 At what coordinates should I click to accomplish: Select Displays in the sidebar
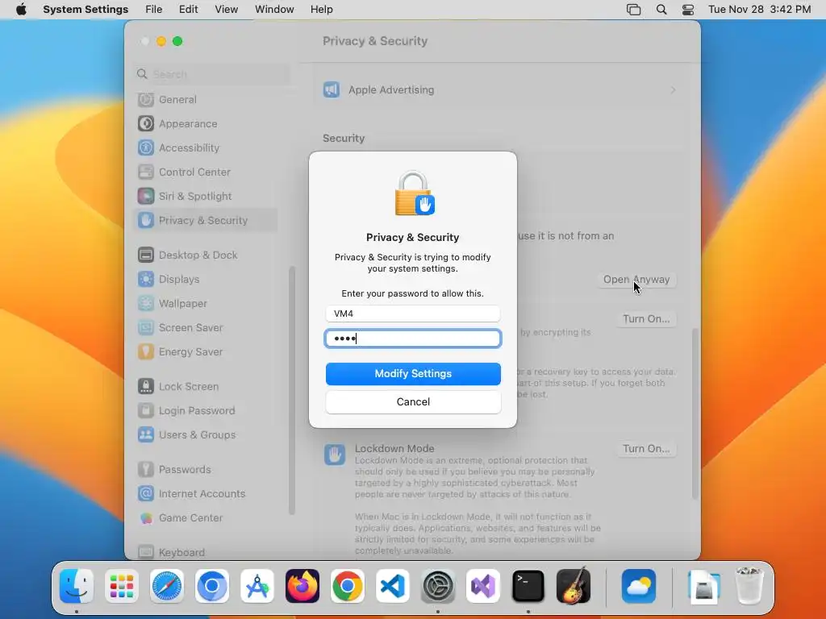(x=206, y=280)
